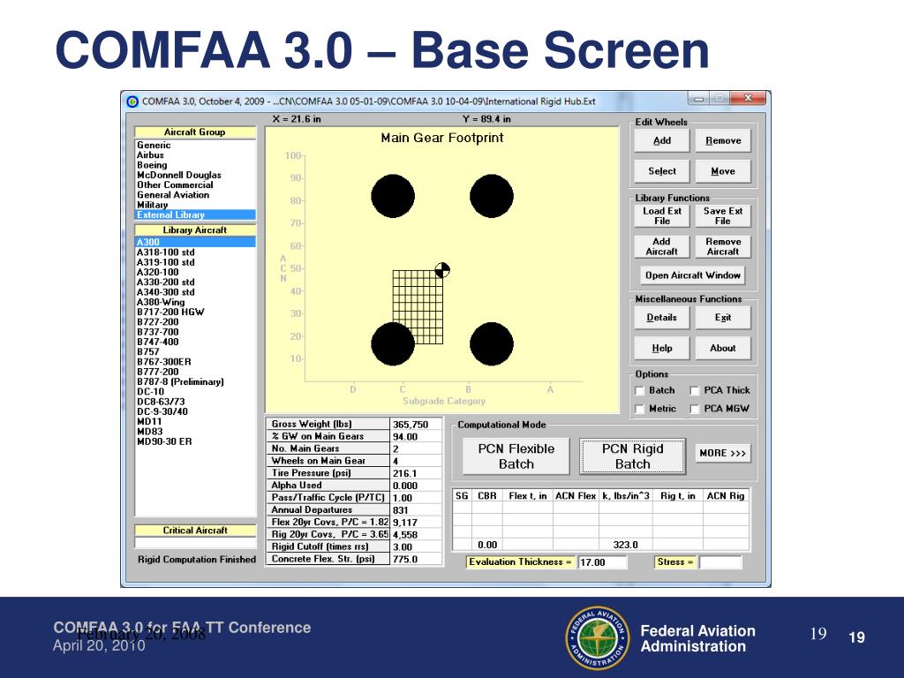Enable the Metric units checkbox
The width and height of the screenshot is (904, 678).
(x=639, y=409)
